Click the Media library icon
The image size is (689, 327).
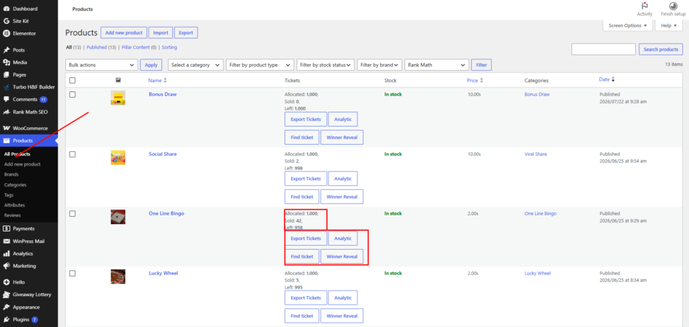click(7, 63)
